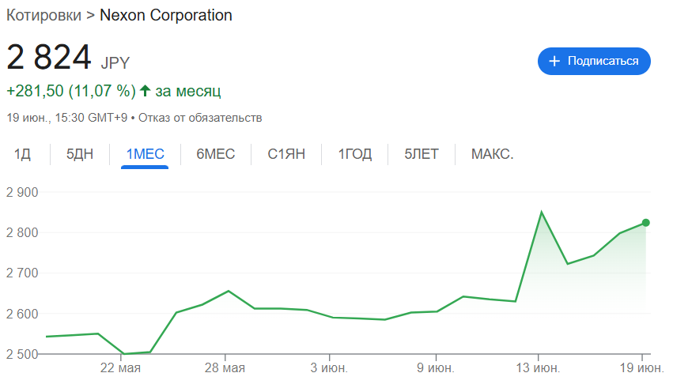The width and height of the screenshot is (673, 388).
Task: Click the green endpoint dot on chart
Action: point(646,223)
